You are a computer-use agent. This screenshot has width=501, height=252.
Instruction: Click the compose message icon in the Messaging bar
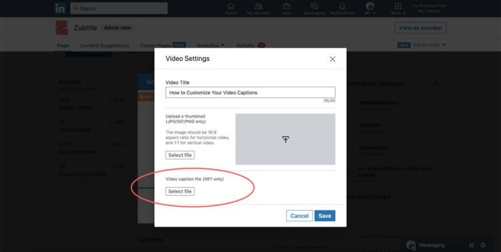click(472, 245)
